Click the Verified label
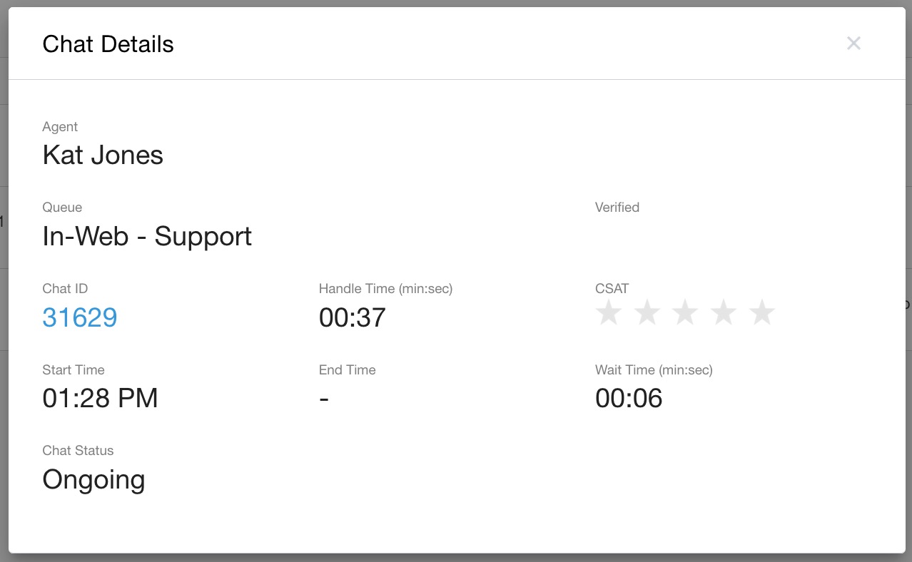The height and width of the screenshot is (562, 912). 617,208
